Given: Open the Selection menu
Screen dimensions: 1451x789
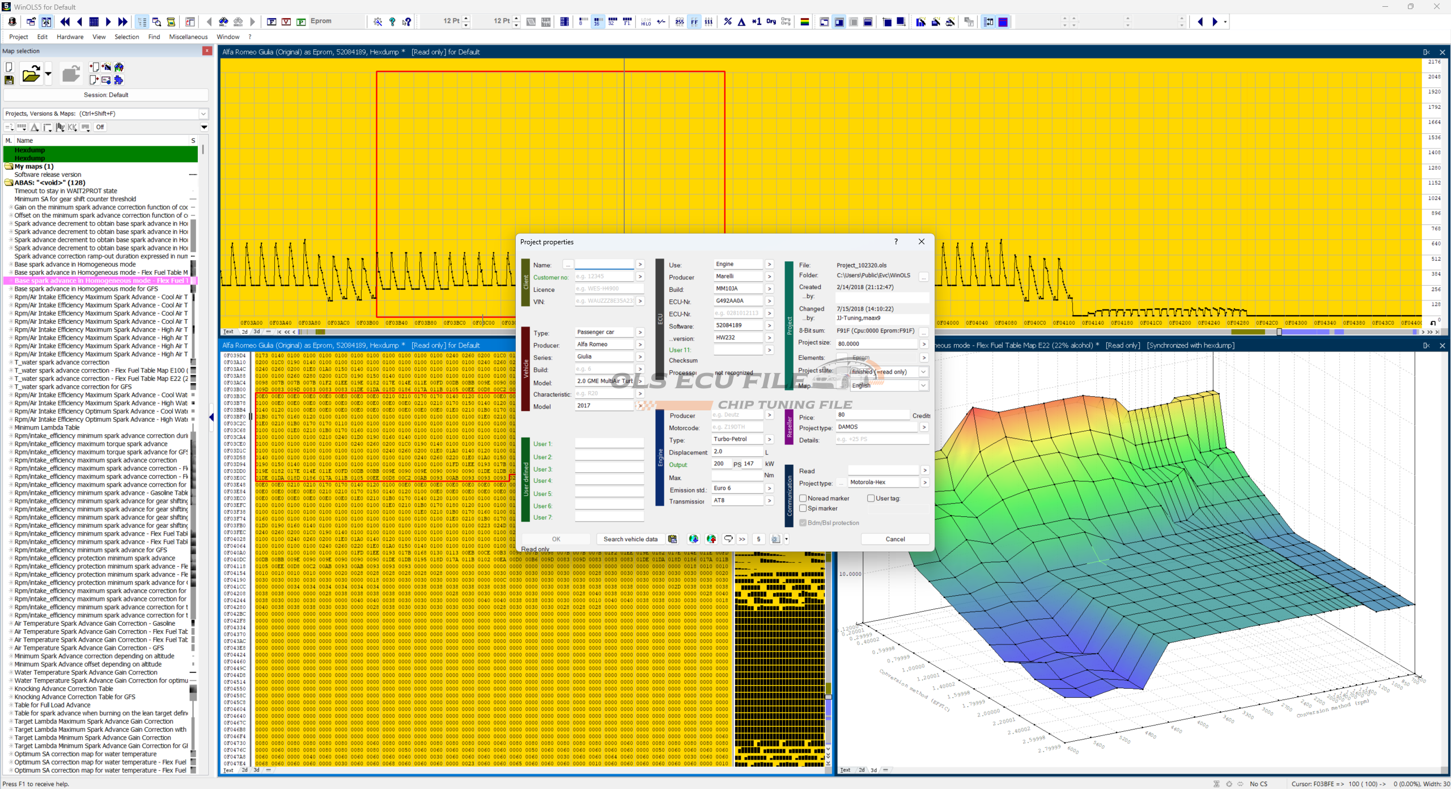Looking at the screenshot, I should pyautogui.click(x=126, y=37).
